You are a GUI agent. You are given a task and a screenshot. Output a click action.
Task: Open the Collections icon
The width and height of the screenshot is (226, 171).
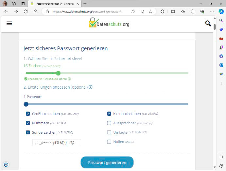(193, 11)
